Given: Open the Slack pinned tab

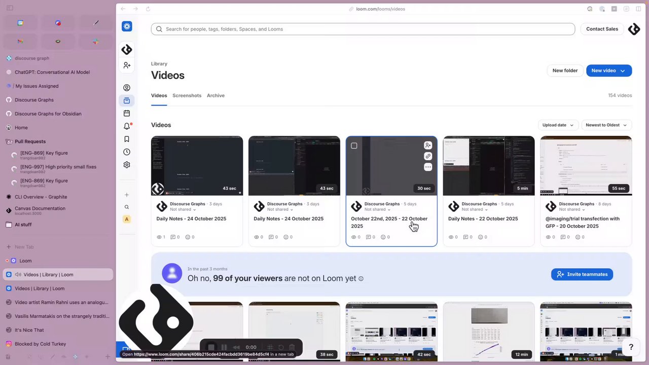Looking at the screenshot, I should coord(95,41).
